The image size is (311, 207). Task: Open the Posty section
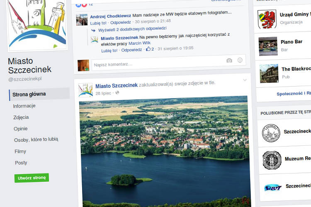tap(21, 163)
